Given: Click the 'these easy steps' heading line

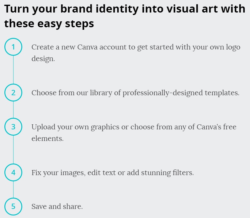Looking at the screenshot, I should 49,23.
